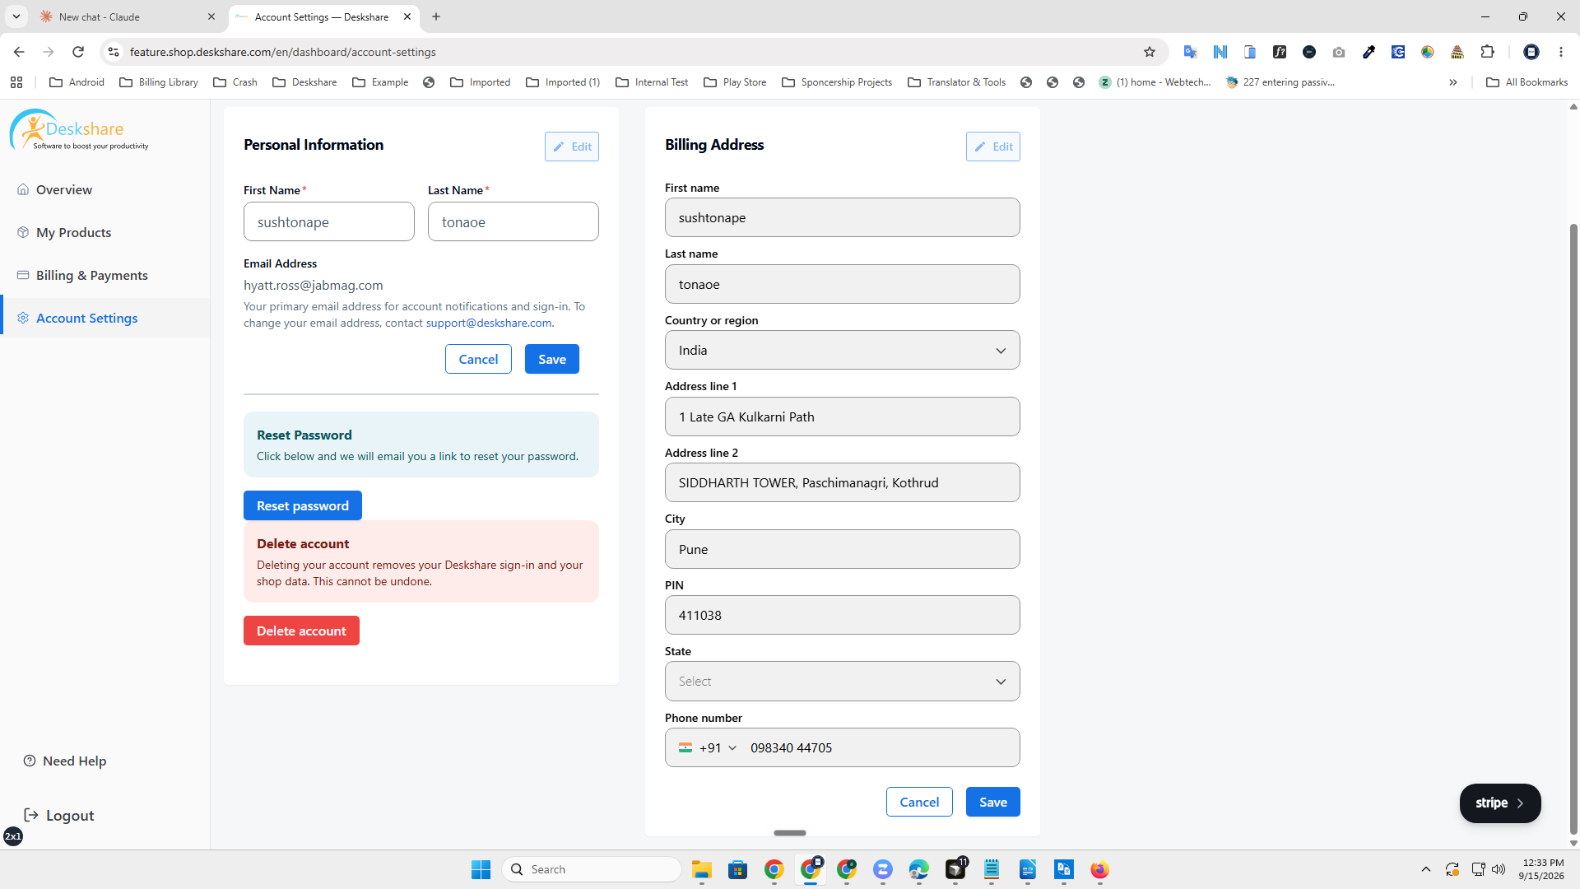Open the Country or region dropdown
This screenshot has width=1580, height=889.
point(843,350)
